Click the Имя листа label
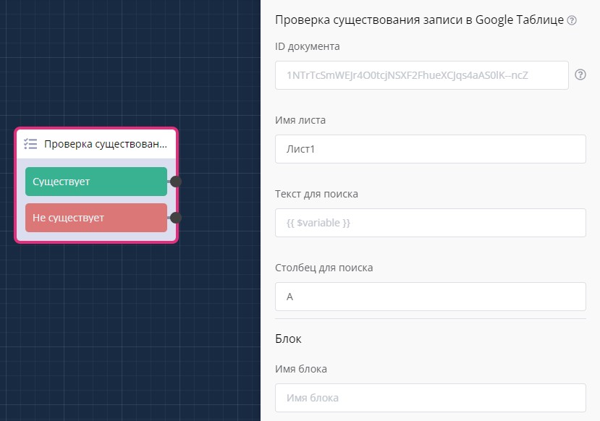Viewport: 600px width, 421px height. 300,120
